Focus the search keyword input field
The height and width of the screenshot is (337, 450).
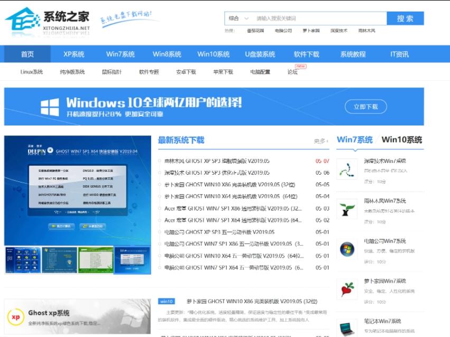(x=320, y=18)
